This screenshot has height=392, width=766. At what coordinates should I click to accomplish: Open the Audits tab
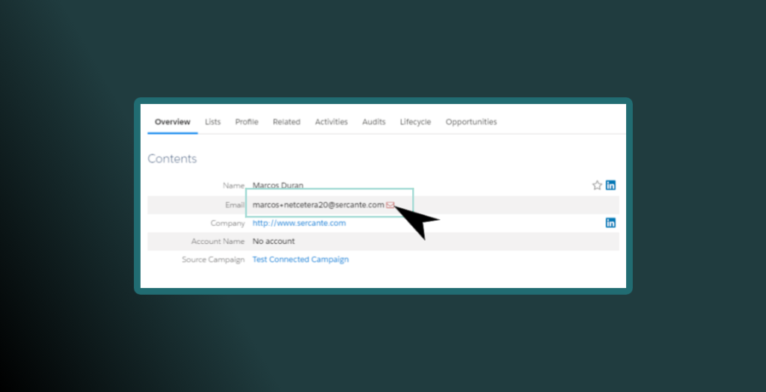[x=374, y=122]
